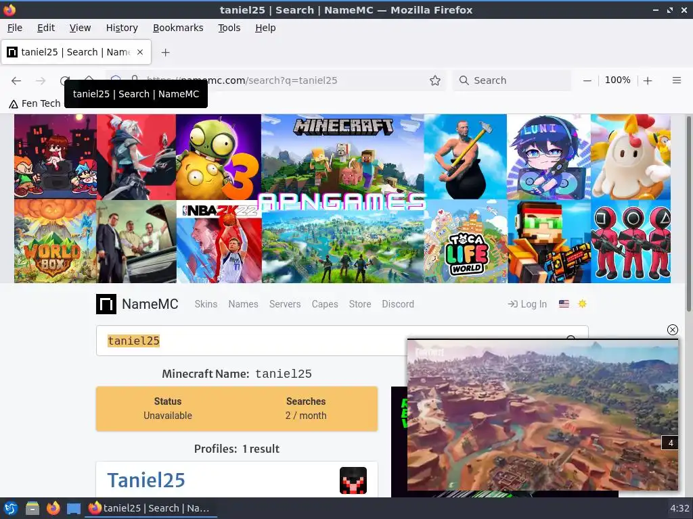The width and height of the screenshot is (693, 519).
Task: Toggle theme with the sun icon
Action: pyautogui.click(x=582, y=303)
